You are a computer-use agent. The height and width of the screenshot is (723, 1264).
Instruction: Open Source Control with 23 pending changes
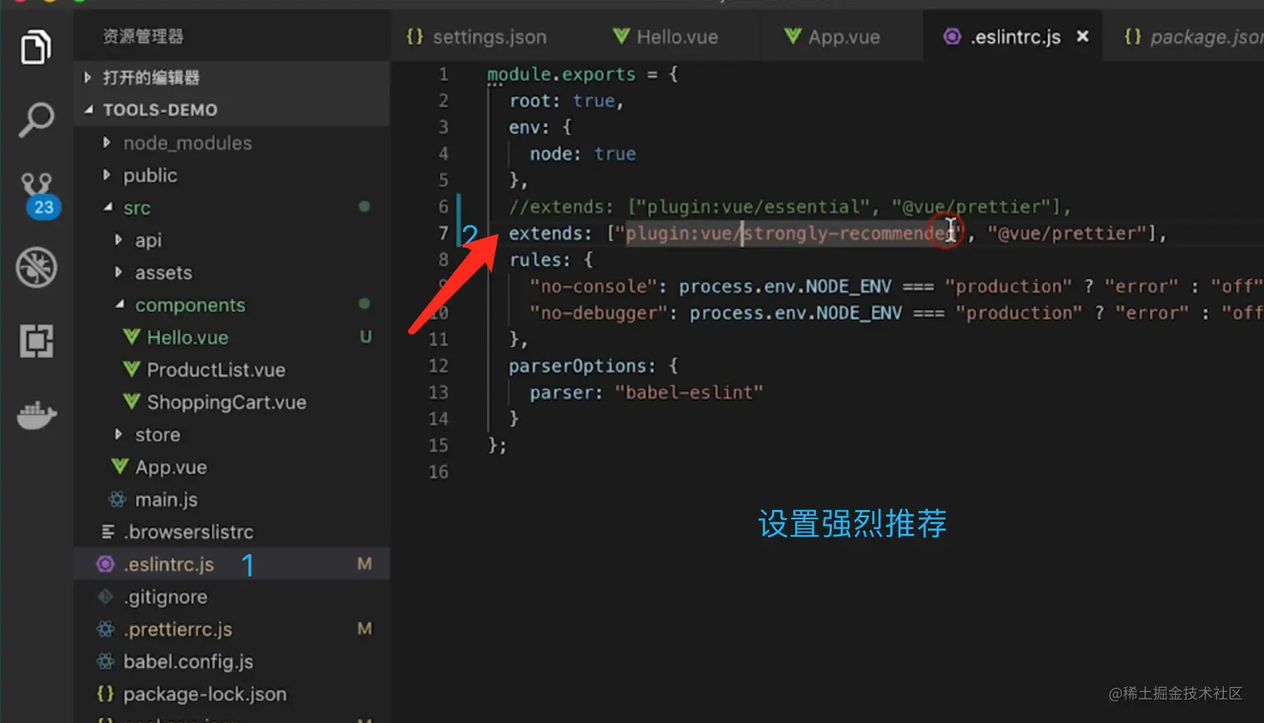pos(38,195)
